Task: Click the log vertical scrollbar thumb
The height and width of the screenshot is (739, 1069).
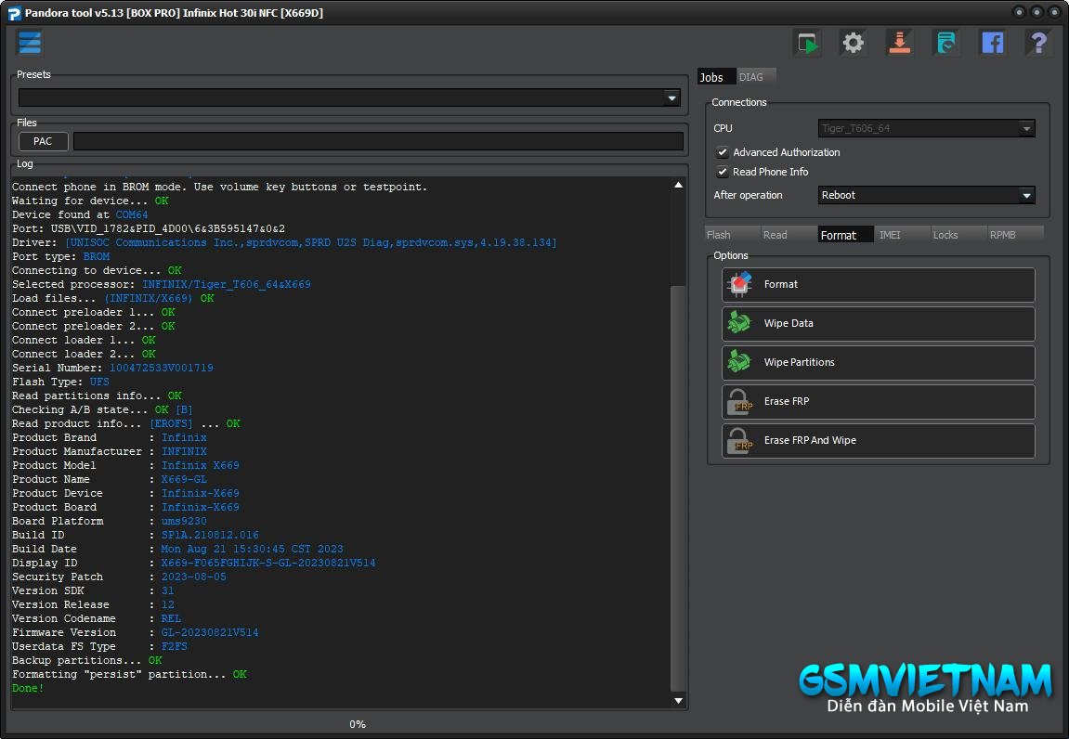Action: pos(678,487)
